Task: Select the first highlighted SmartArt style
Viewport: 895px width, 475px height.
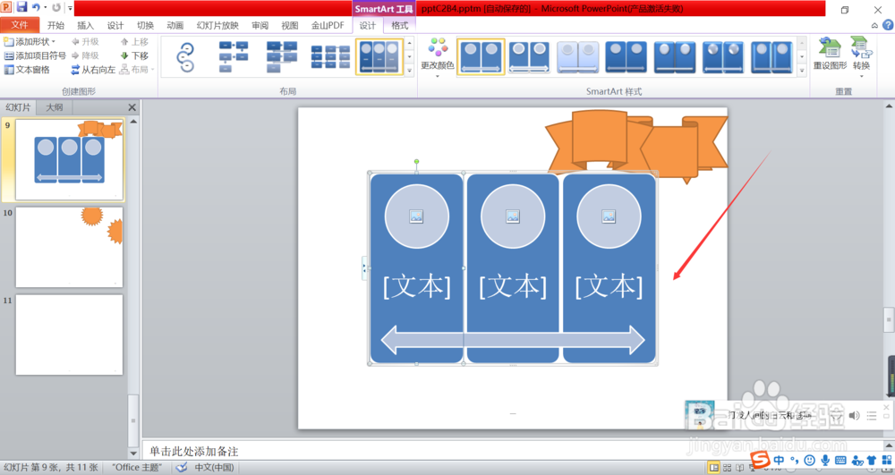Action: click(x=481, y=57)
